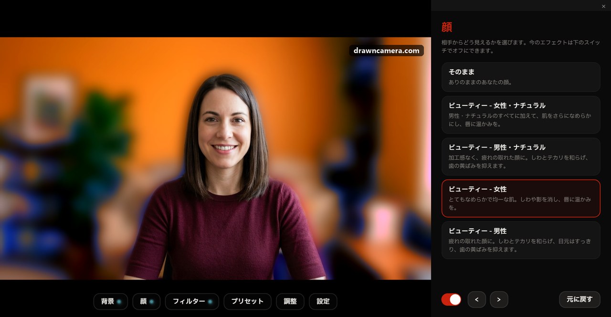611x317 pixels.
Task: Open the 設定 (settings) tab
Action: [323, 301]
